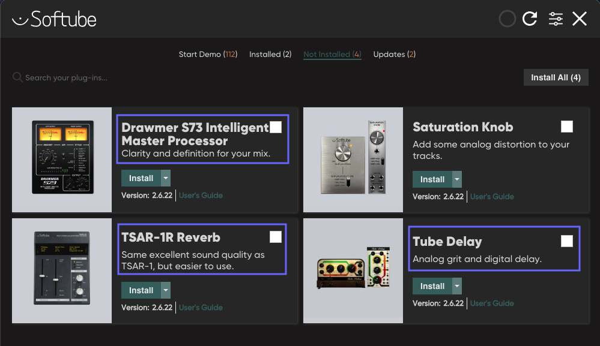
Task: Switch to the Updates tab
Action: pos(394,54)
